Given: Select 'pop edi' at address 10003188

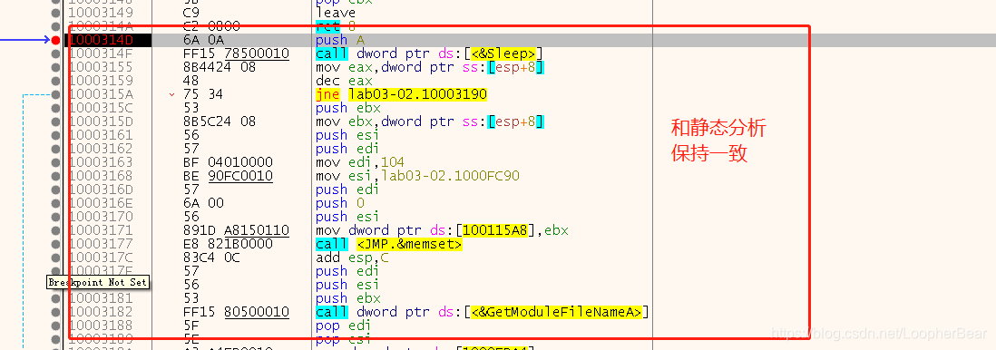Looking at the screenshot, I should [x=344, y=325].
